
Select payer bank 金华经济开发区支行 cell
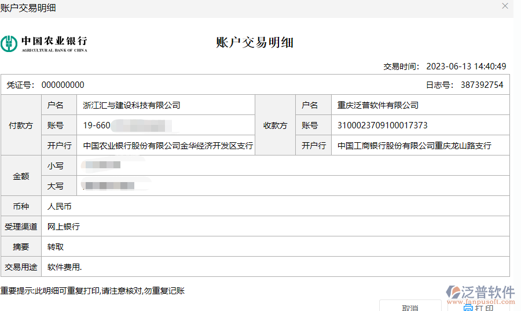168,146
